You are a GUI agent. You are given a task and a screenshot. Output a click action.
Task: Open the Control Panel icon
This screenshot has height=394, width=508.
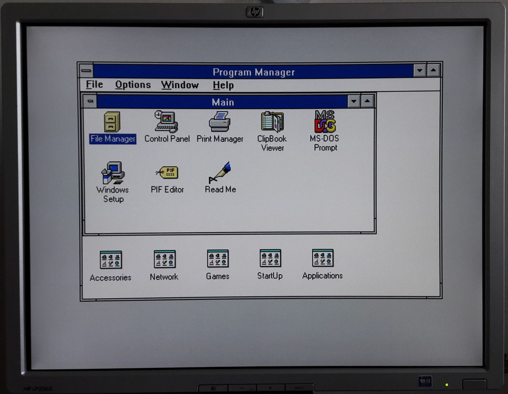point(167,122)
